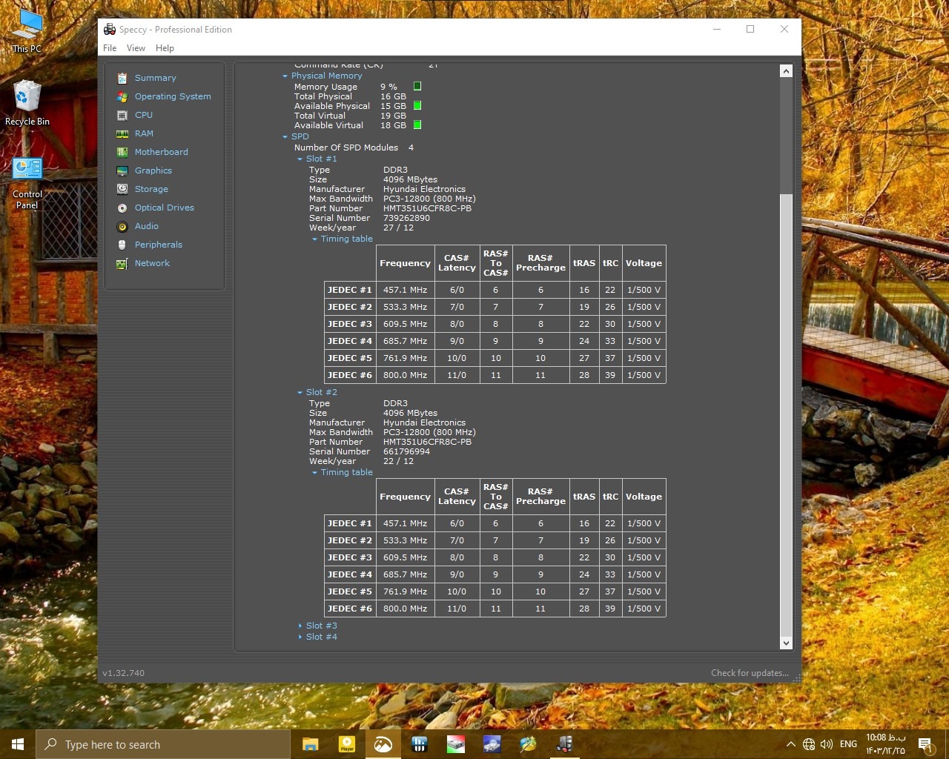Image resolution: width=949 pixels, height=759 pixels.
Task: Collapse the SPD section
Action: (285, 137)
